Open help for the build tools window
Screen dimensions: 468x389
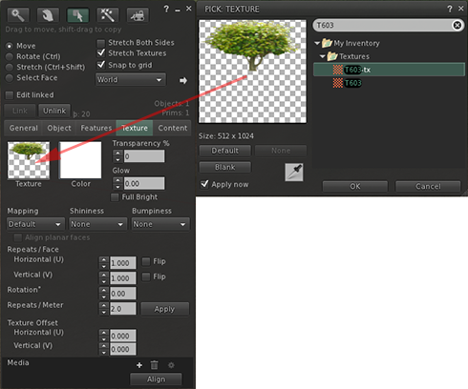pyautogui.click(x=166, y=9)
